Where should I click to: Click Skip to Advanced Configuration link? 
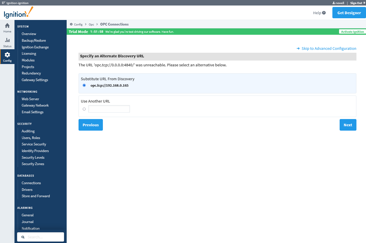[x=329, y=49]
